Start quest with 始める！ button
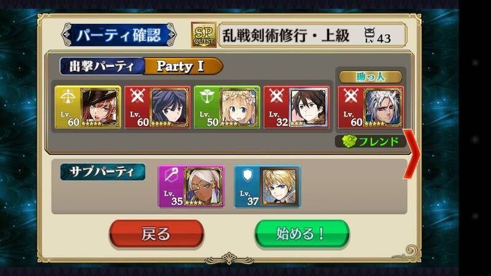The height and width of the screenshot is (276, 491). [x=302, y=234]
